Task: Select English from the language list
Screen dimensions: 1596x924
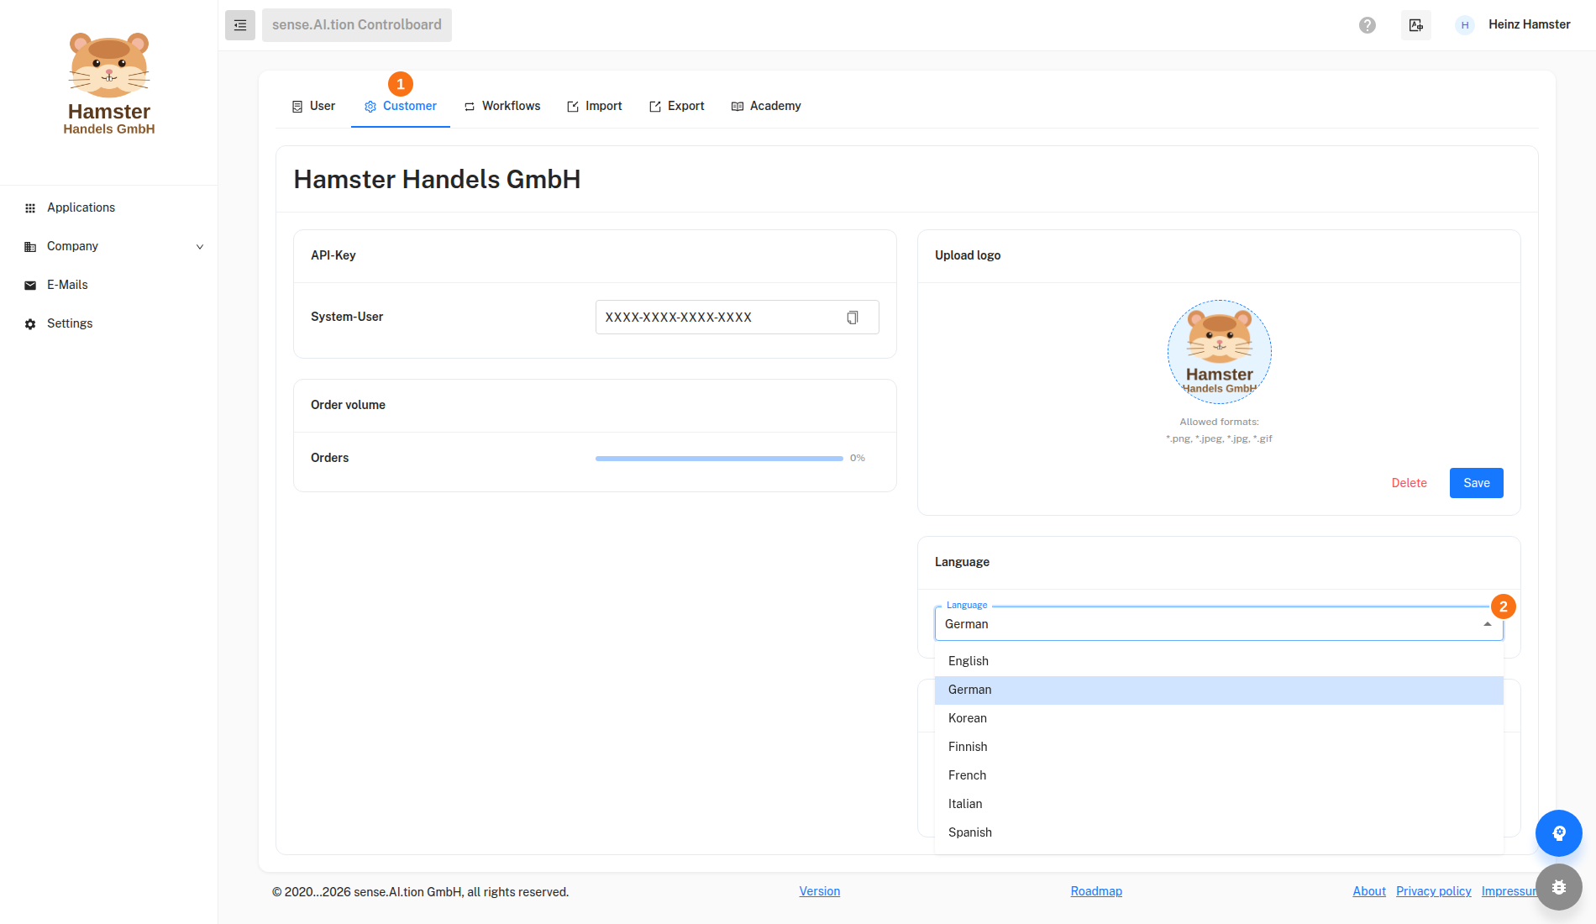Action: tap(1219, 661)
